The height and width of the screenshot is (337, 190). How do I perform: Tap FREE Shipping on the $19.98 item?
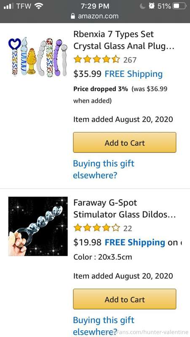pyautogui.click(x=135, y=243)
